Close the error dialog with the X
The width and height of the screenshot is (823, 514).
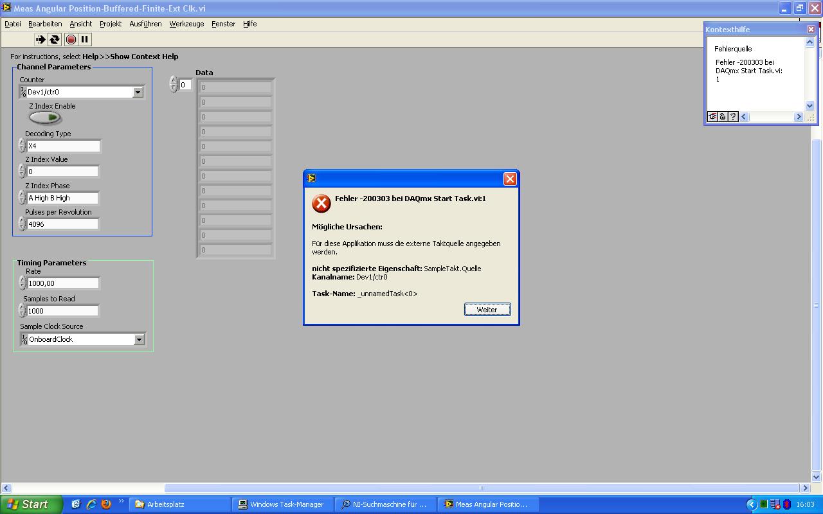point(510,179)
